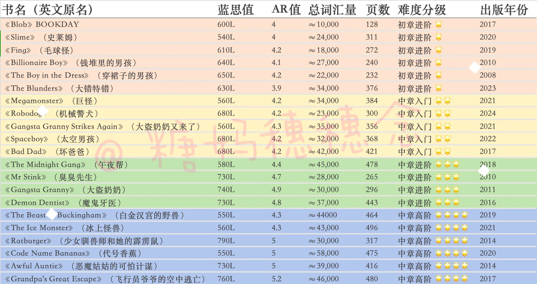Click the 2023 year for The Blunders
Image resolution: width=537 pixels, height=284 pixels.
coord(488,88)
